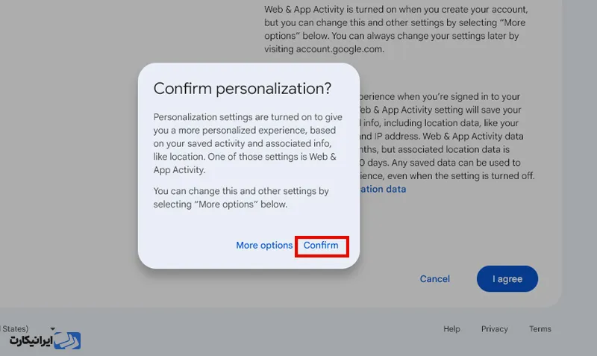Expand the language dropdown arrow
Screen dimensions: 597x356
coord(53,328)
